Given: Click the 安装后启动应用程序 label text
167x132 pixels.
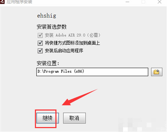Looking at the screenshot, I should pos(64,51).
